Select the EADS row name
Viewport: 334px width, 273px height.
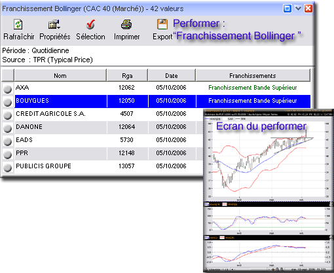pyautogui.click(x=24, y=140)
